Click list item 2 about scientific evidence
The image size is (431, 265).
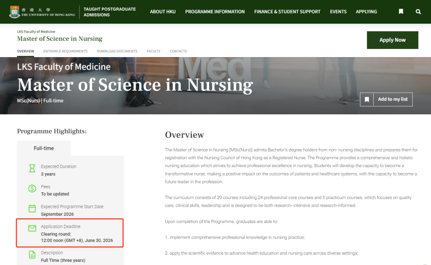(x=261, y=253)
